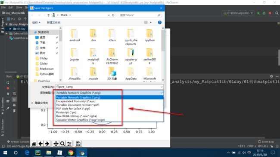
Task: Select highlighted Portable Network Graphics list entry
Action: (110, 97)
